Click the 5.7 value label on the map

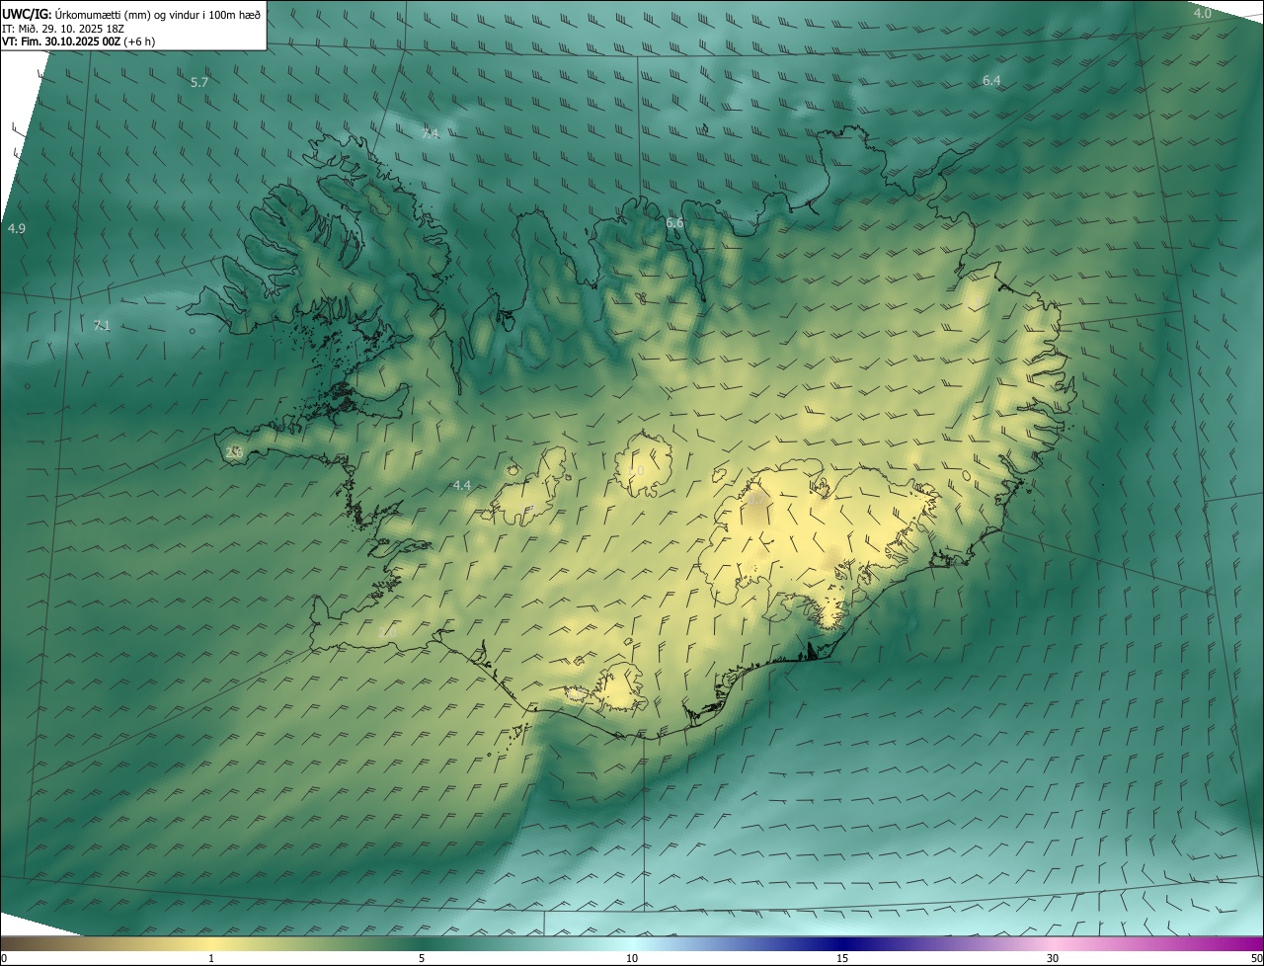point(199,83)
